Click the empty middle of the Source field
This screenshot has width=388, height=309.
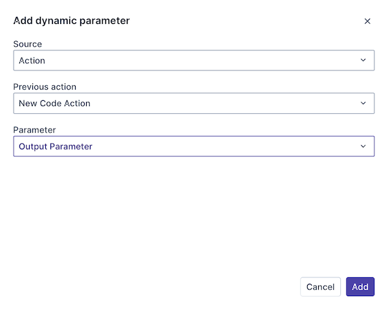tap(194, 61)
